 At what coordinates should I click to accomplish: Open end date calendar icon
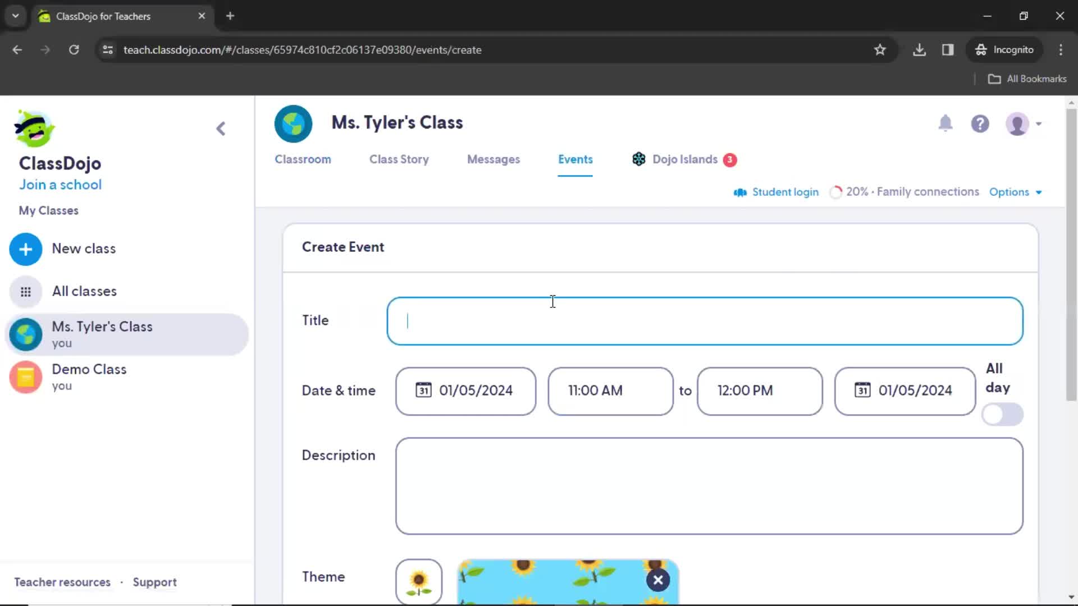[862, 391]
